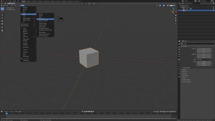215x121 pixels.
Task: Hide the Camera in outliner via eye
Action: 213,9
